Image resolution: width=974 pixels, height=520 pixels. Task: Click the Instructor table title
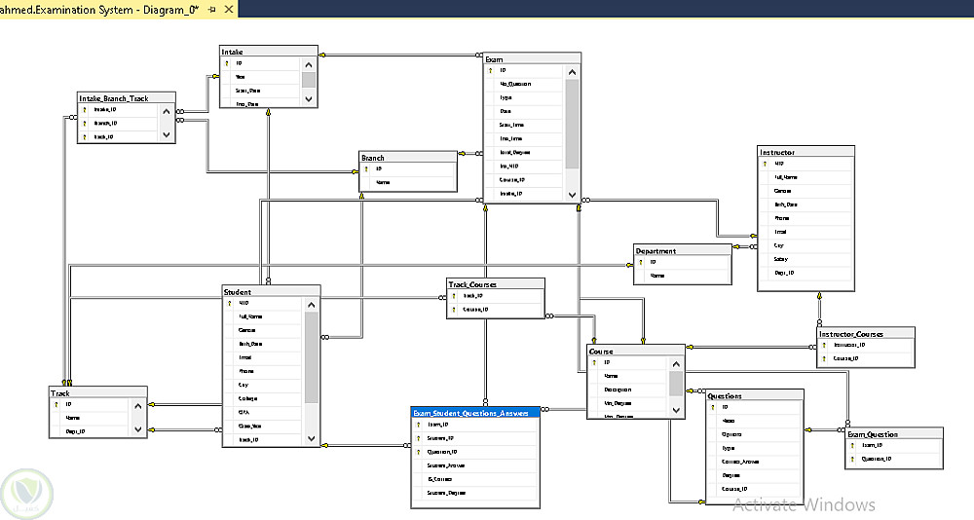pyautogui.click(x=805, y=152)
